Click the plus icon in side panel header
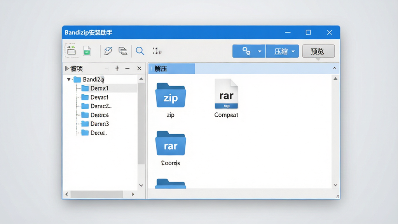The height and width of the screenshot is (224, 398). (x=117, y=68)
